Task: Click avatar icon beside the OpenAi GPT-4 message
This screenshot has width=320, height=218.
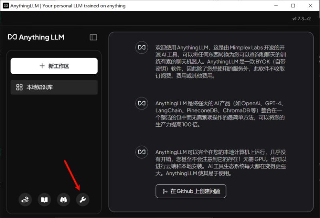Action: click(x=142, y=103)
